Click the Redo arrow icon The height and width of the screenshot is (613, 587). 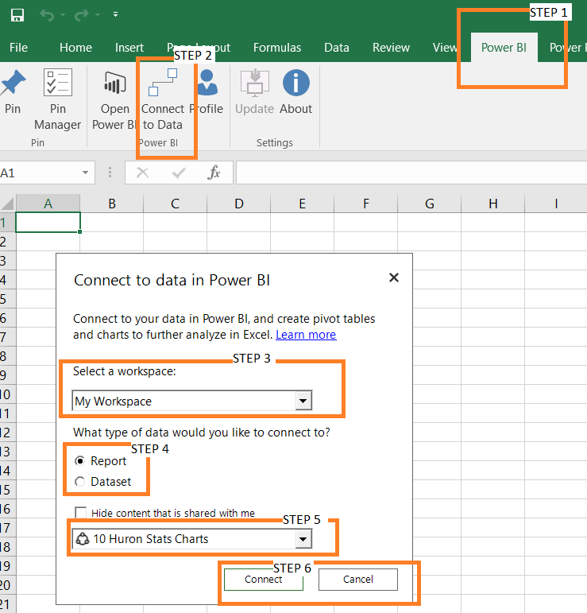[x=82, y=15]
